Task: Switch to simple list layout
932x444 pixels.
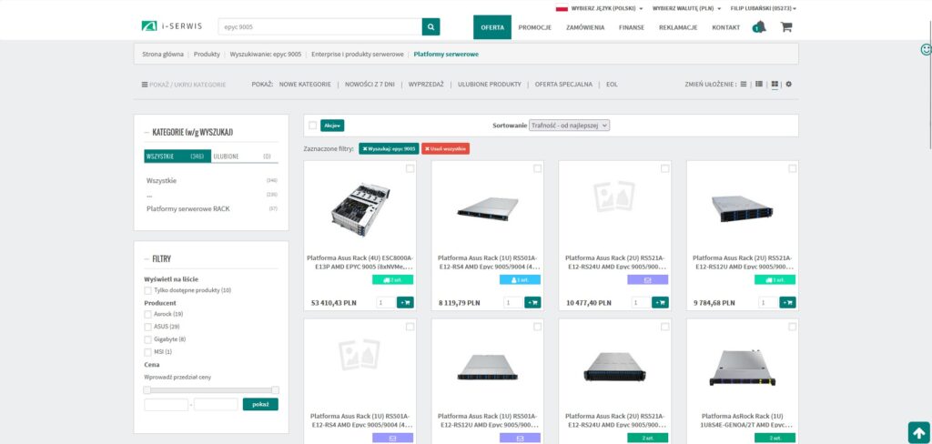Action: (x=743, y=85)
